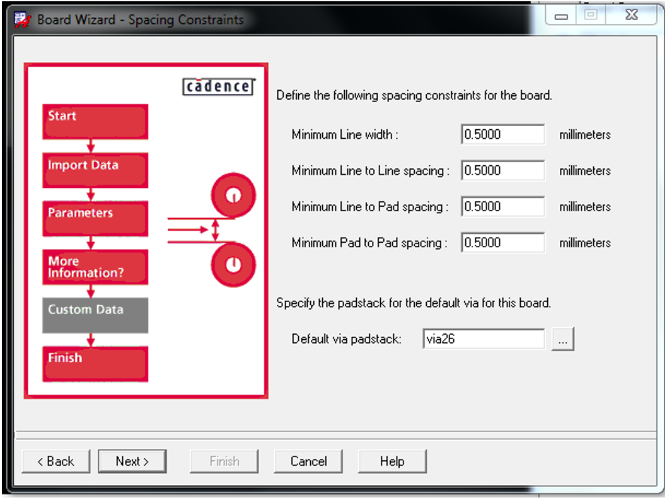
Task: Go back with the < Back button
Action: point(56,462)
